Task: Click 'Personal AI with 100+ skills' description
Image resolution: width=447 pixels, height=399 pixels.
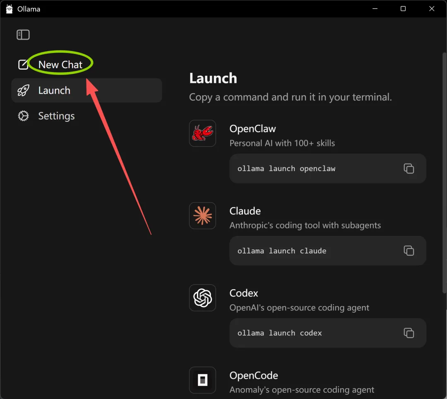Action: [282, 143]
